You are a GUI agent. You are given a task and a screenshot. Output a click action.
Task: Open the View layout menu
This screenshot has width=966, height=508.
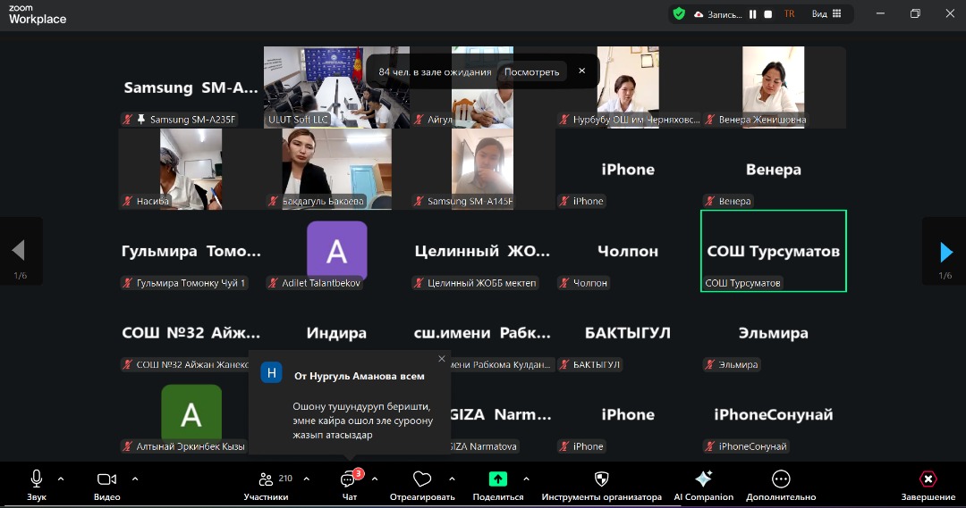[x=826, y=14]
